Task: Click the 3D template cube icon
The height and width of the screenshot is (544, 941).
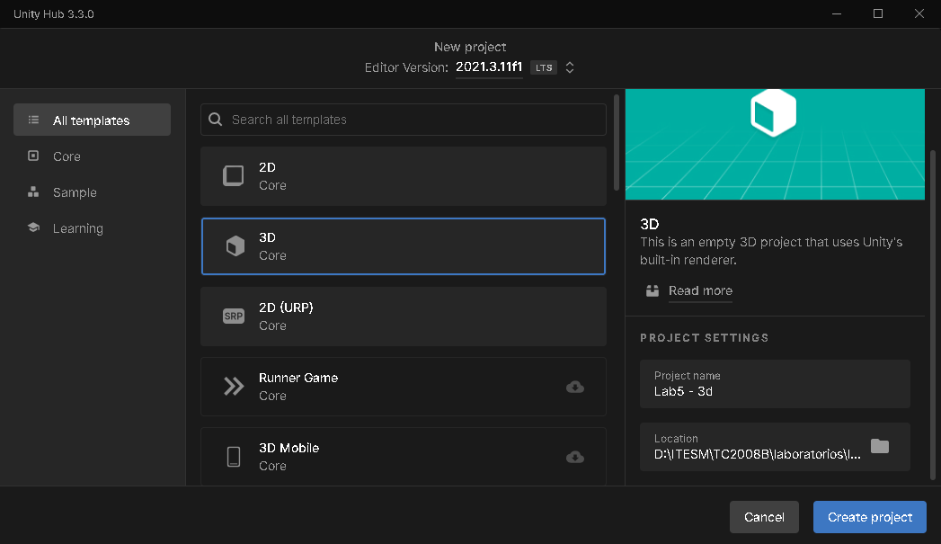Action: click(x=235, y=246)
